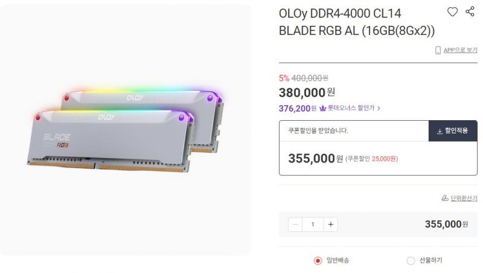Open the share icon menu
Screen dimensions: 483x273
click(470, 11)
